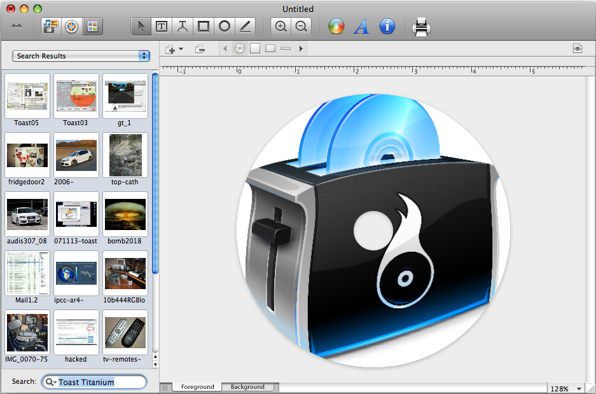Open the clip art beach-ball icon panel
The height and width of the screenshot is (394, 596).
72,27
